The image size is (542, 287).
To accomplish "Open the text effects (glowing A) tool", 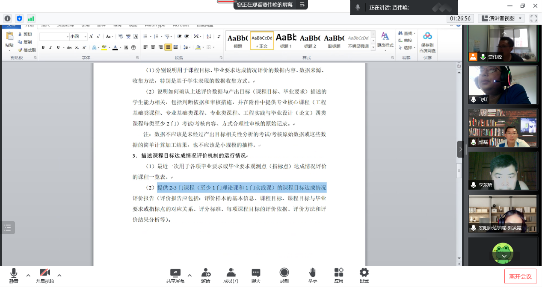I will (x=95, y=47).
